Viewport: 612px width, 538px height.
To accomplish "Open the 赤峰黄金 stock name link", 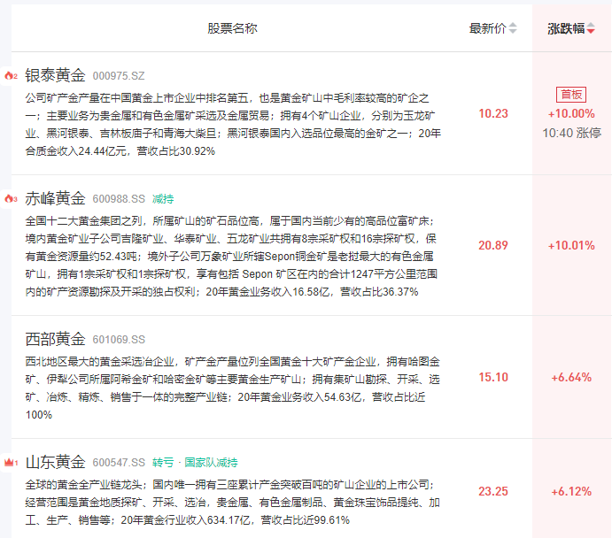I will point(55,198).
